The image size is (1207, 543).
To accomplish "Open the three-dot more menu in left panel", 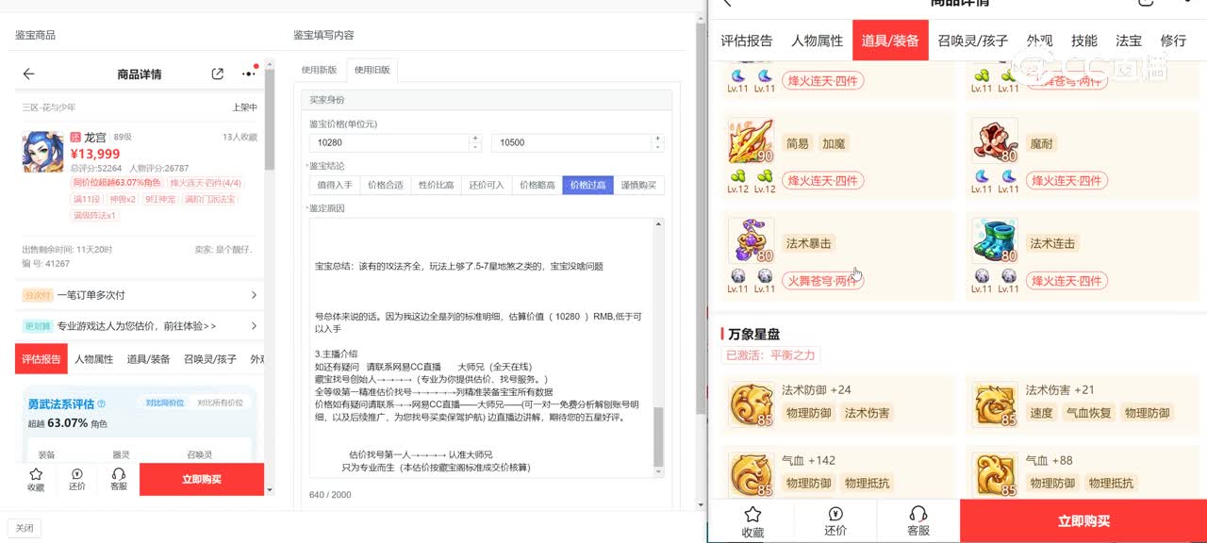I will (x=248, y=74).
